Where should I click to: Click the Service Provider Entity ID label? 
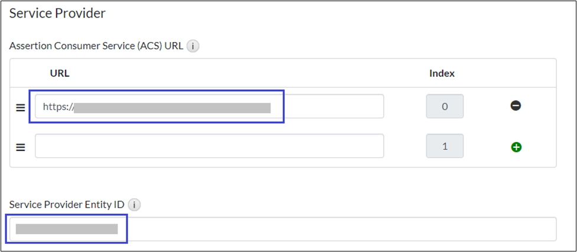(67, 205)
